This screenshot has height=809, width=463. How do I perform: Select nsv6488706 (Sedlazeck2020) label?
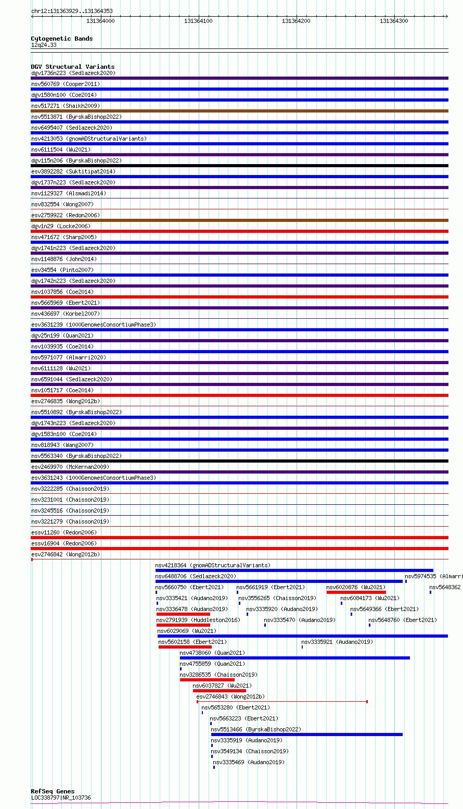click(x=196, y=576)
